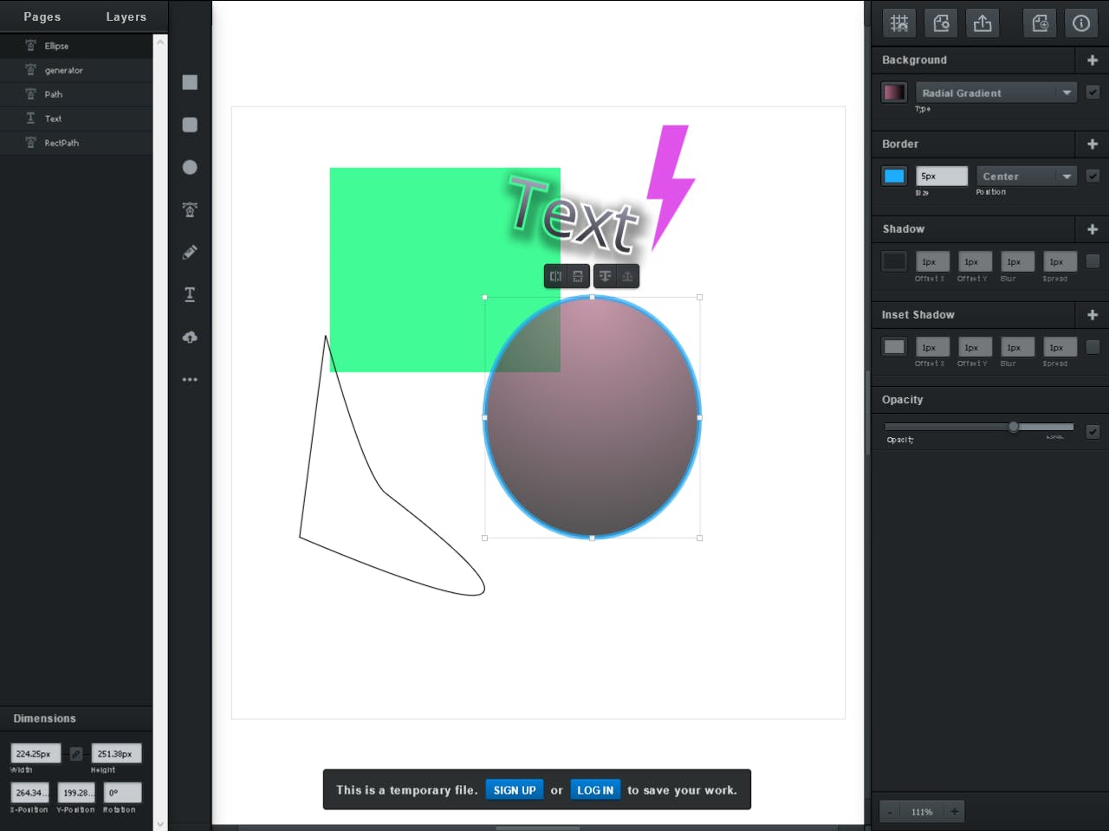Select the Text tool
The height and width of the screenshot is (831, 1109).
click(x=189, y=294)
